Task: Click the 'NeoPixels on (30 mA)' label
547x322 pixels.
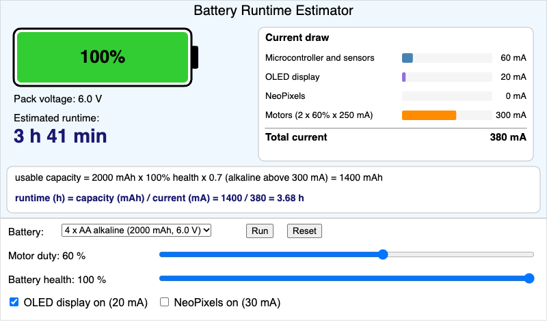Action: pyautogui.click(x=227, y=302)
